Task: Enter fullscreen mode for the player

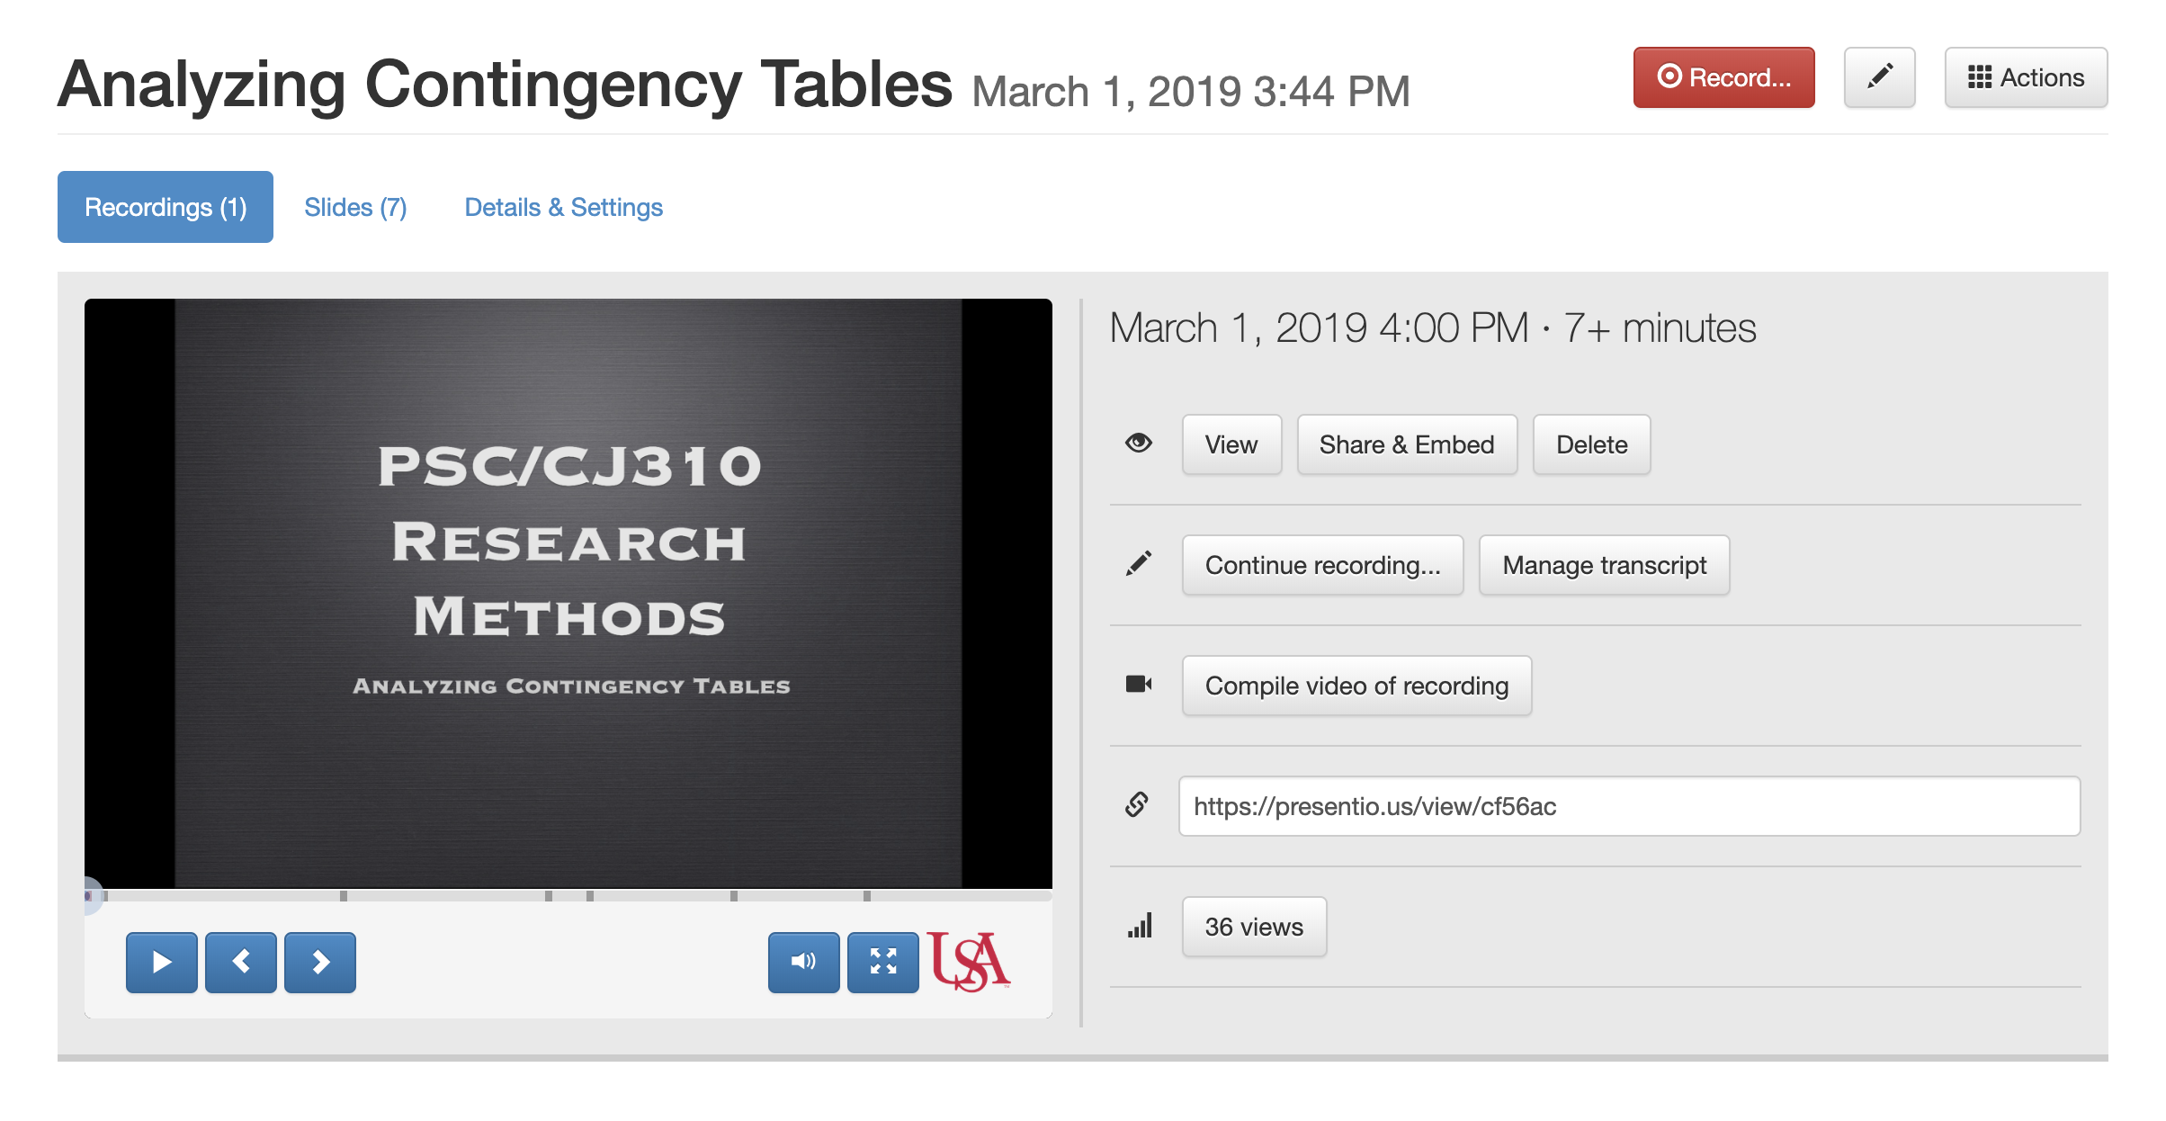Action: (882, 963)
